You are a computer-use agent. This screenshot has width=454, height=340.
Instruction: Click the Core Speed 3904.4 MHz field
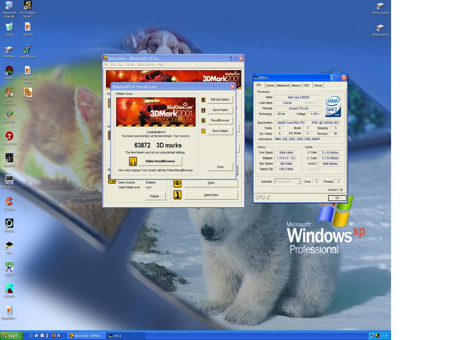pyautogui.click(x=286, y=153)
